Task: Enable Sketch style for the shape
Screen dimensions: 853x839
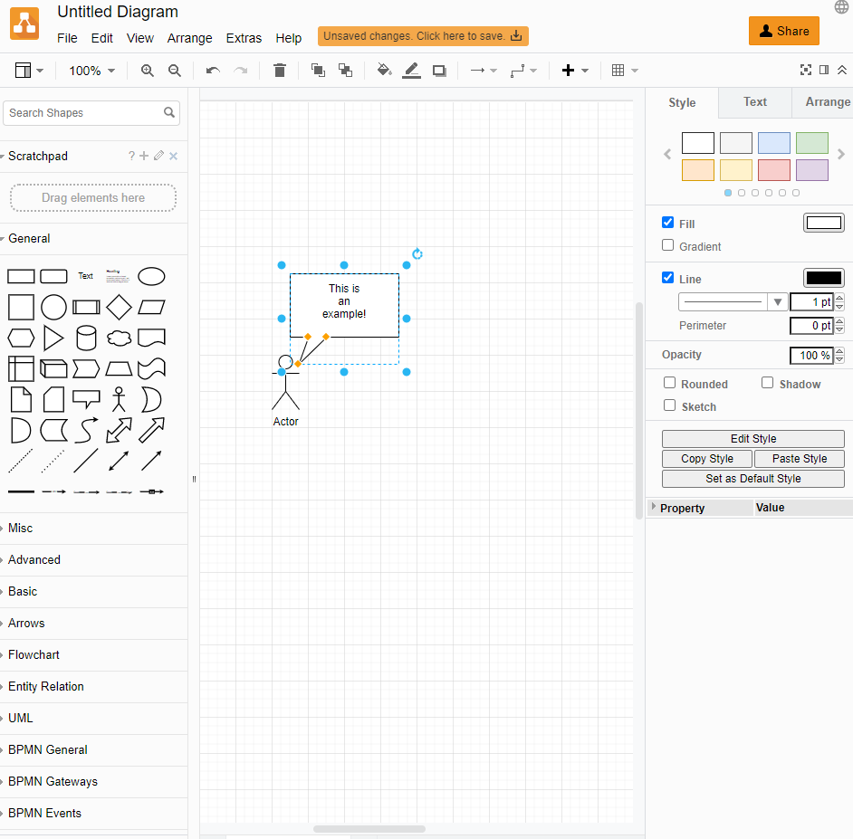Action: click(669, 406)
